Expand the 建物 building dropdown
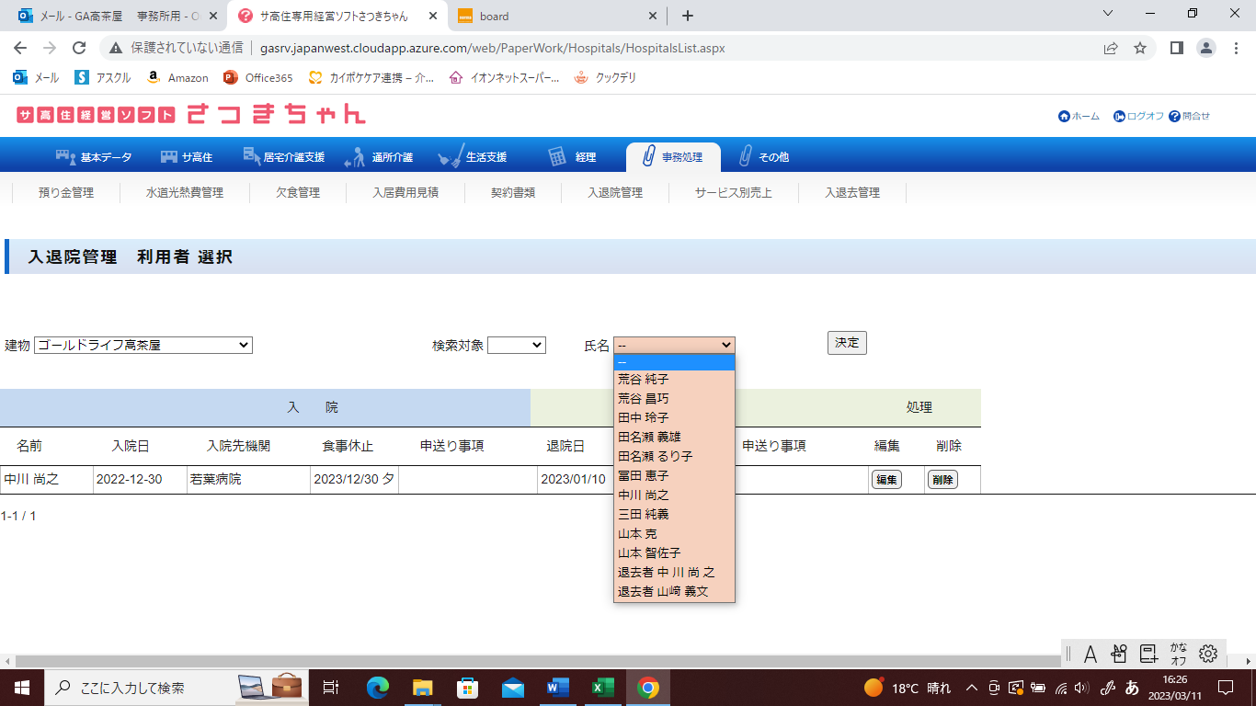Image resolution: width=1256 pixels, height=706 pixels. tap(143, 345)
